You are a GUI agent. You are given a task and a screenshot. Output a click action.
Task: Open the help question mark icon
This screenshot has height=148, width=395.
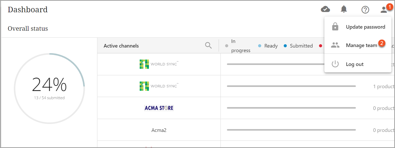click(365, 10)
